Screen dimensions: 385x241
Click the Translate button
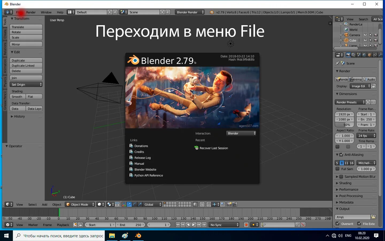click(x=26, y=27)
